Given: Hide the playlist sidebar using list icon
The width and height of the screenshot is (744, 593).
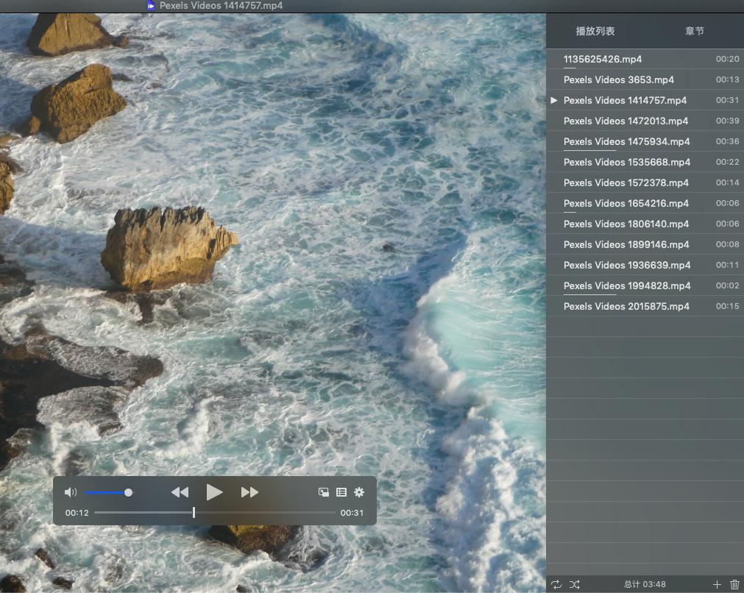Looking at the screenshot, I should [x=341, y=492].
